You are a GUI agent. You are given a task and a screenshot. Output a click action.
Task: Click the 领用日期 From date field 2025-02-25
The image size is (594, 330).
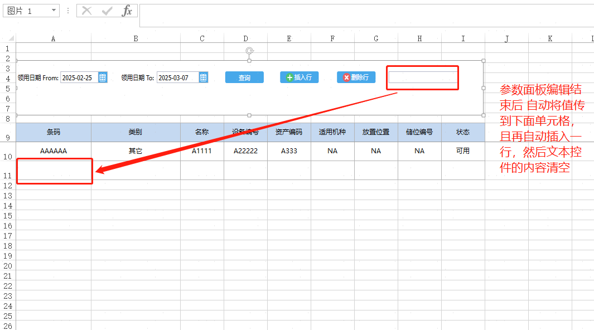coord(79,77)
